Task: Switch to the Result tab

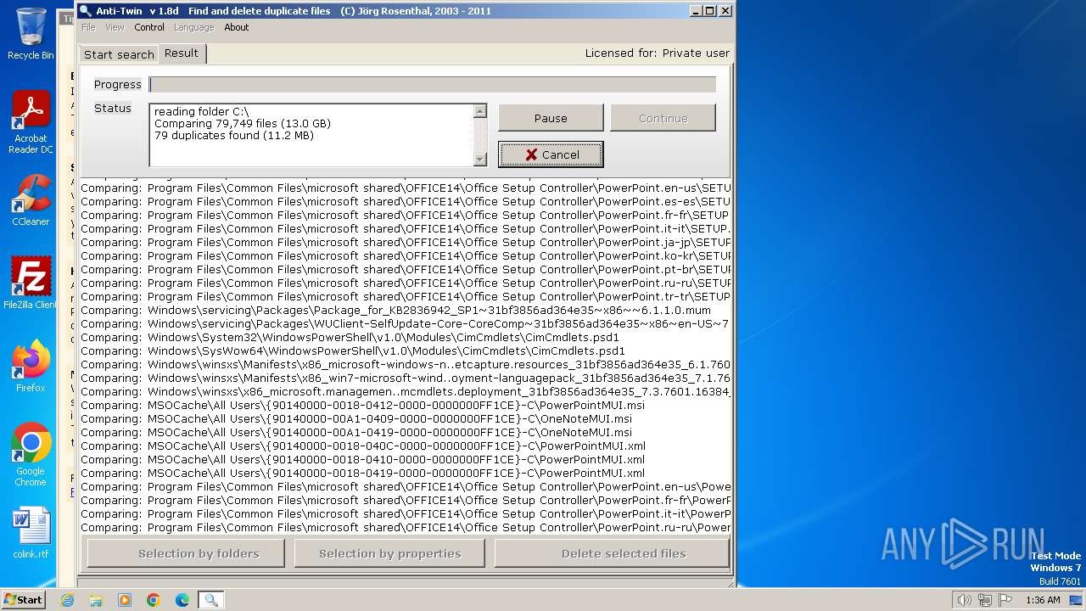Action: coord(182,53)
